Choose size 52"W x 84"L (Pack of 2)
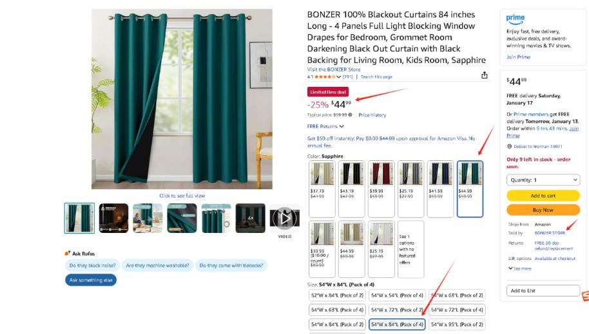 pos(337,295)
